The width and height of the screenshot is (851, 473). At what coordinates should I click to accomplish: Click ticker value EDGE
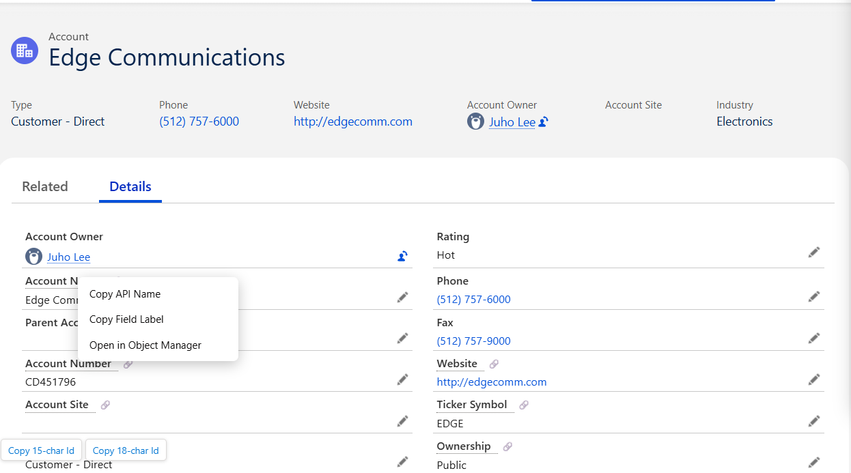point(450,423)
